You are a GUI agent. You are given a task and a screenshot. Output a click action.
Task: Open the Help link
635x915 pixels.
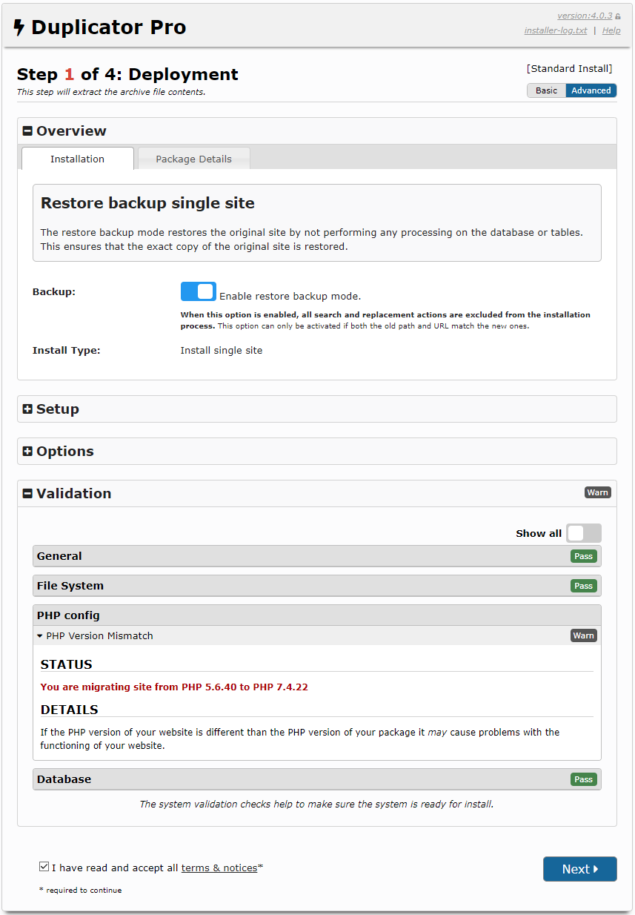click(x=611, y=30)
